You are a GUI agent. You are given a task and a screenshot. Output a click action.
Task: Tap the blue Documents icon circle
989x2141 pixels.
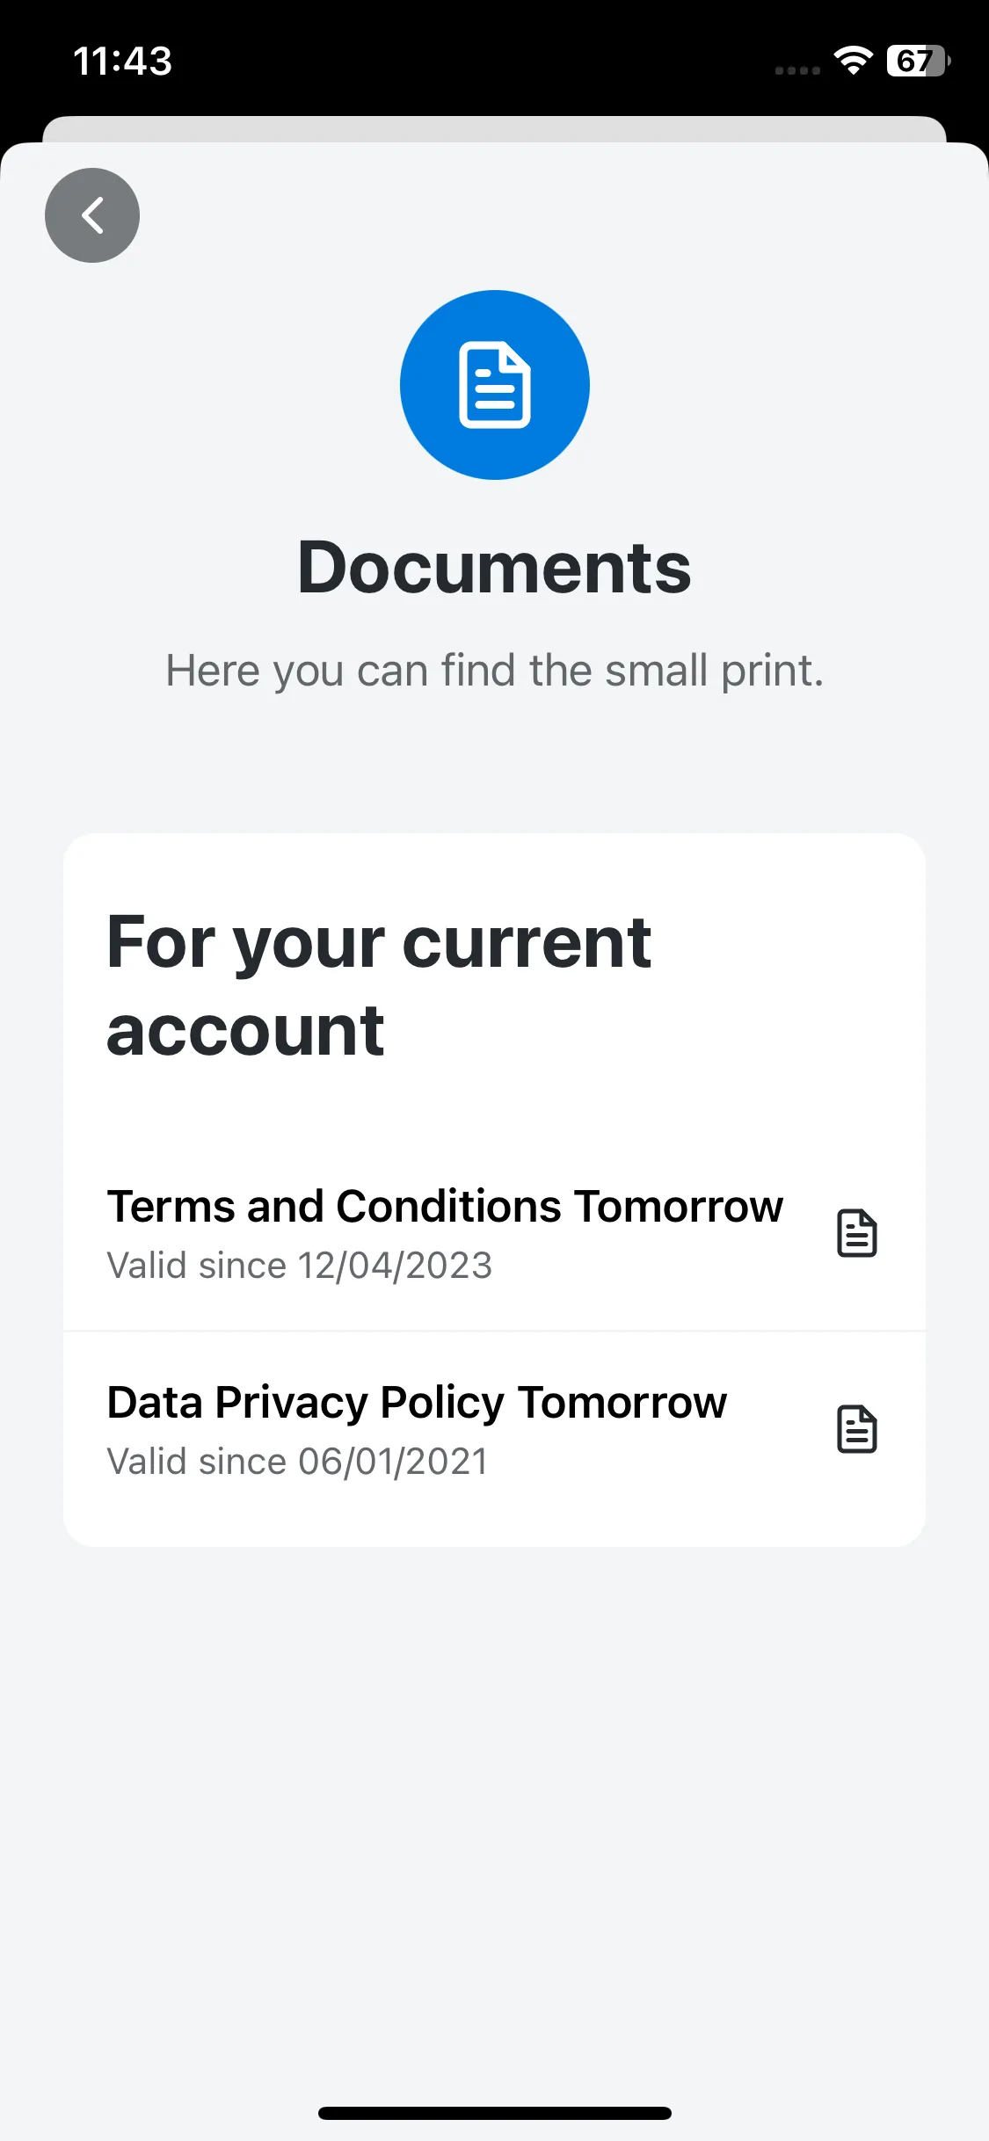click(495, 385)
